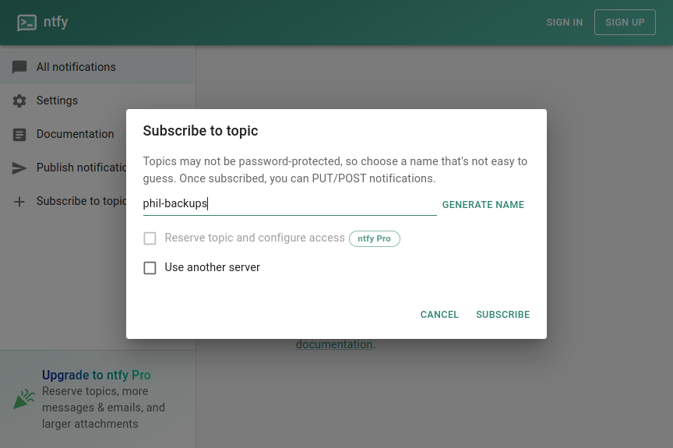Click the All notifications chat bubble icon
673x448 pixels.
[x=20, y=67]
